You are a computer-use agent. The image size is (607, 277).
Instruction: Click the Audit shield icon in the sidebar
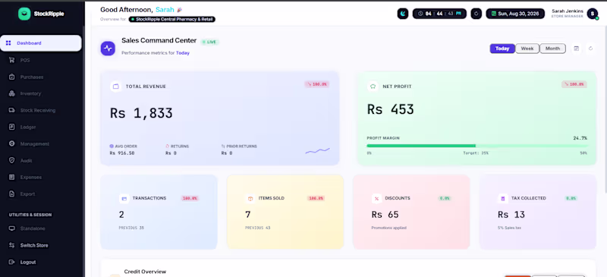pyautogui.click(x=12, y=160)
